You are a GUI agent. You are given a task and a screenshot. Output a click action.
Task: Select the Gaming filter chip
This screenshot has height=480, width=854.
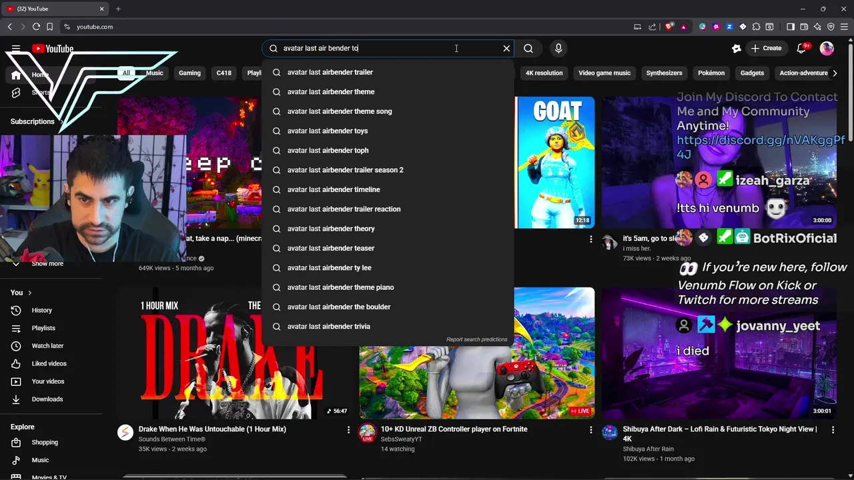tap(189, 73)
